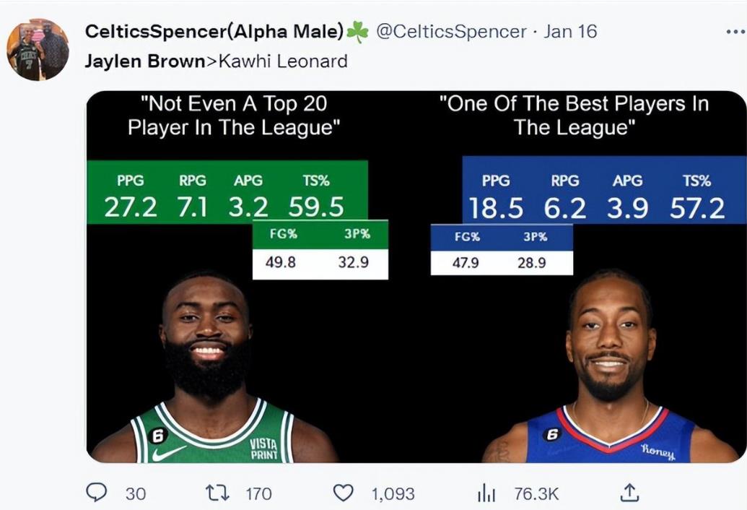Click the reply speech bubble icon
Screen dimensions: 747x510
tap(96, 493)
